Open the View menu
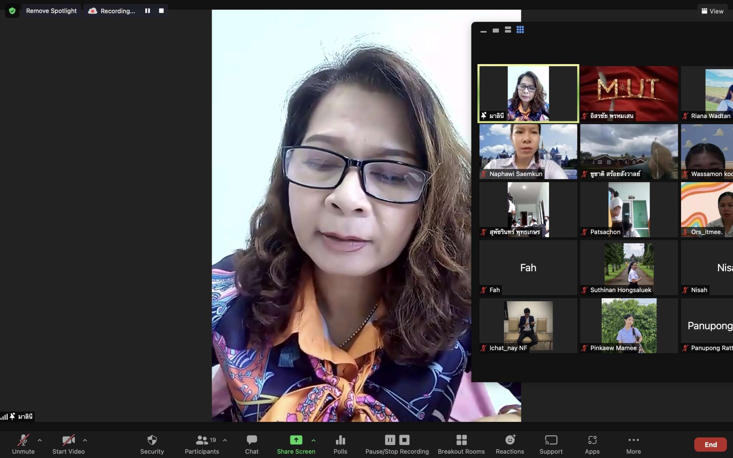733x458 pixels. [x=712, y=11]
